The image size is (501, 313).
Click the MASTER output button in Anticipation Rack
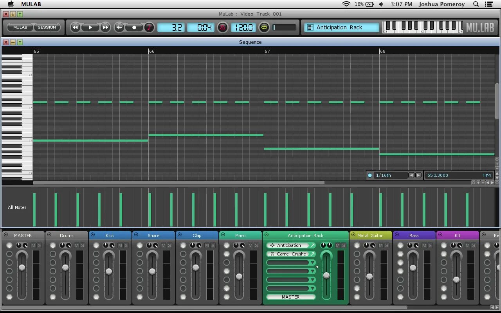point(291,297)
